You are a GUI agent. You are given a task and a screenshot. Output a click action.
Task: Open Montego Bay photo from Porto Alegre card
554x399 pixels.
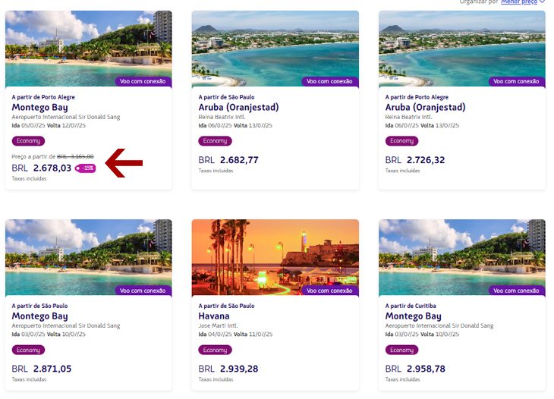coord(89,49)
